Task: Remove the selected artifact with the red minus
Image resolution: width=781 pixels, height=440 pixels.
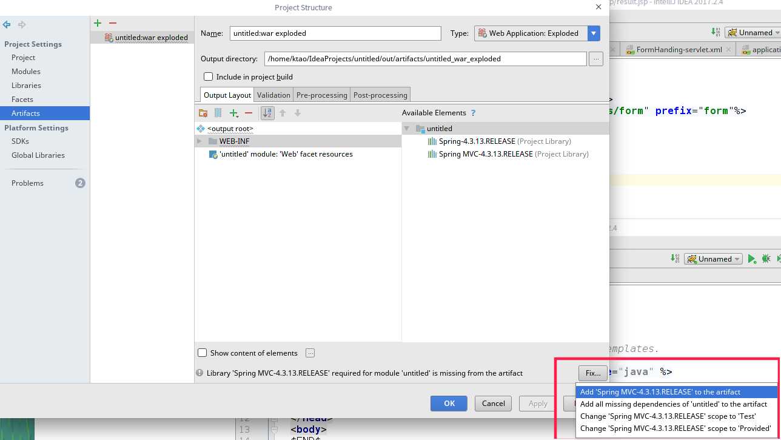Action: tap(112, 23)
